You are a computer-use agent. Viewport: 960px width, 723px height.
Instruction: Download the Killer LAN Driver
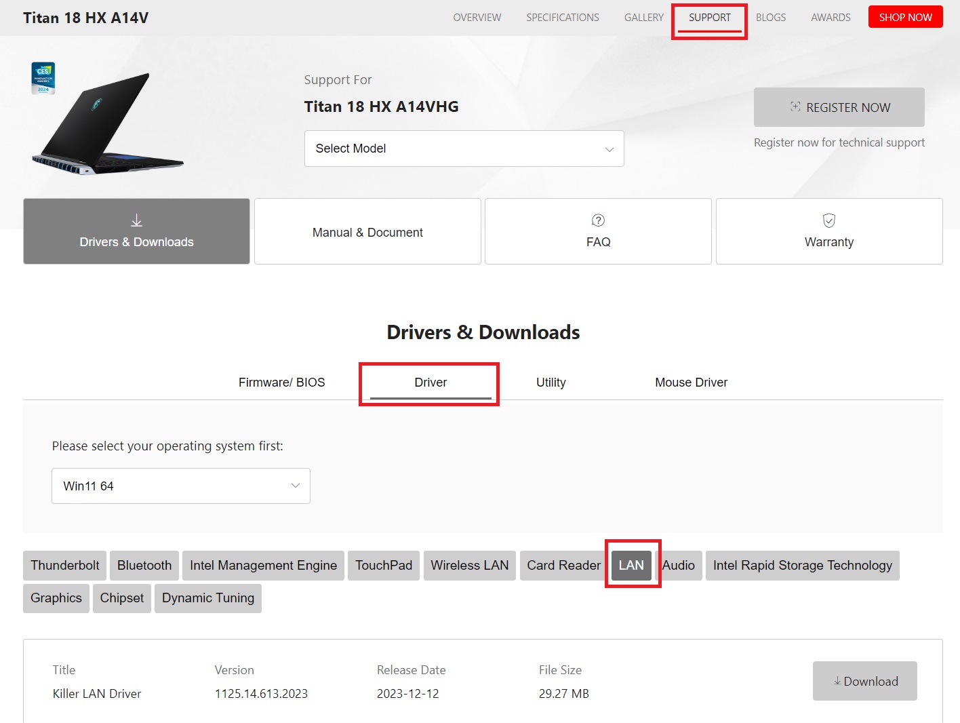(x=864, y=681)
